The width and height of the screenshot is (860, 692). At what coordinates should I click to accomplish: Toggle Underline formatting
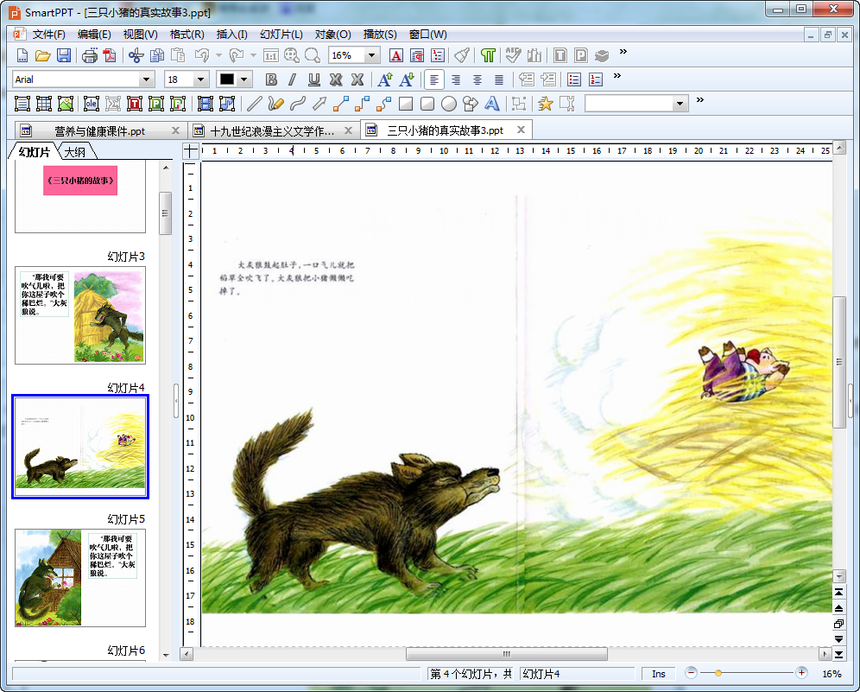pos(313,80)
